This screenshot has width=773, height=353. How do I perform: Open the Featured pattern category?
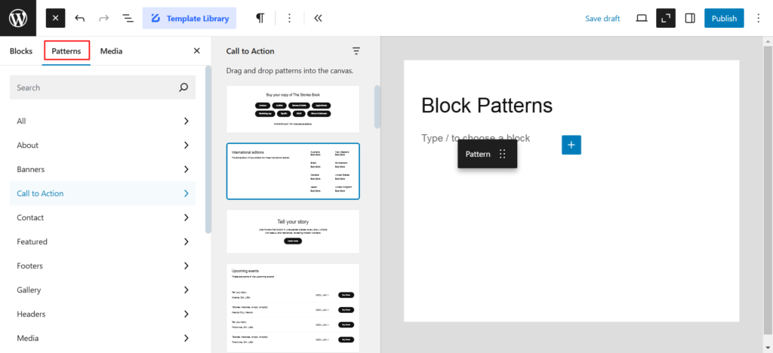point(103,241)
